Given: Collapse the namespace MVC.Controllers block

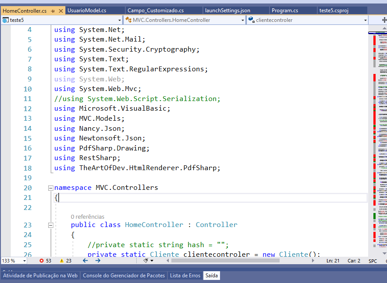Looking at the screenshot, I should [x=50, y=188].
